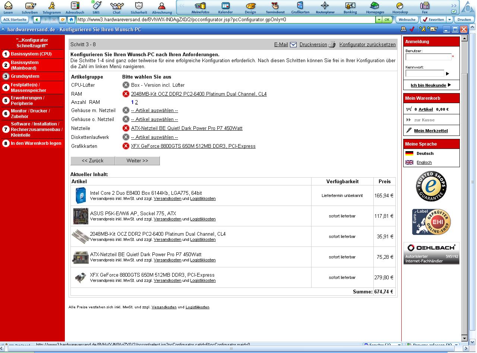Open Mein Merkzettel
The height and width of the screenshot is (353, 477).
[431, 131]
